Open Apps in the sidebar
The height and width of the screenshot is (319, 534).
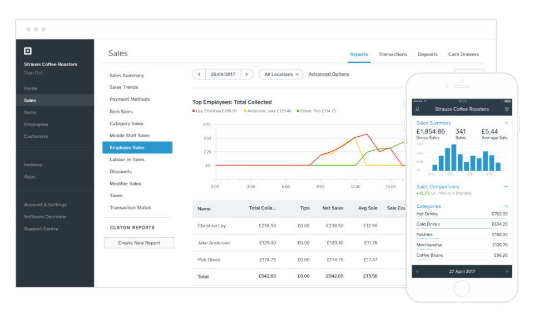29,177
